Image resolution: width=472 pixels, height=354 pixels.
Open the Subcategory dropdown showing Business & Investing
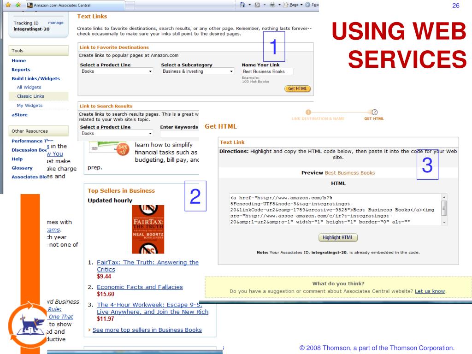[x=197, y=71]
